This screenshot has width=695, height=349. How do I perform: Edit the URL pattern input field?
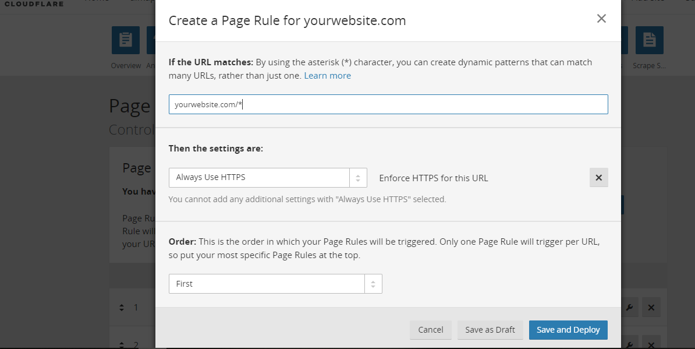tap(388, 104)
